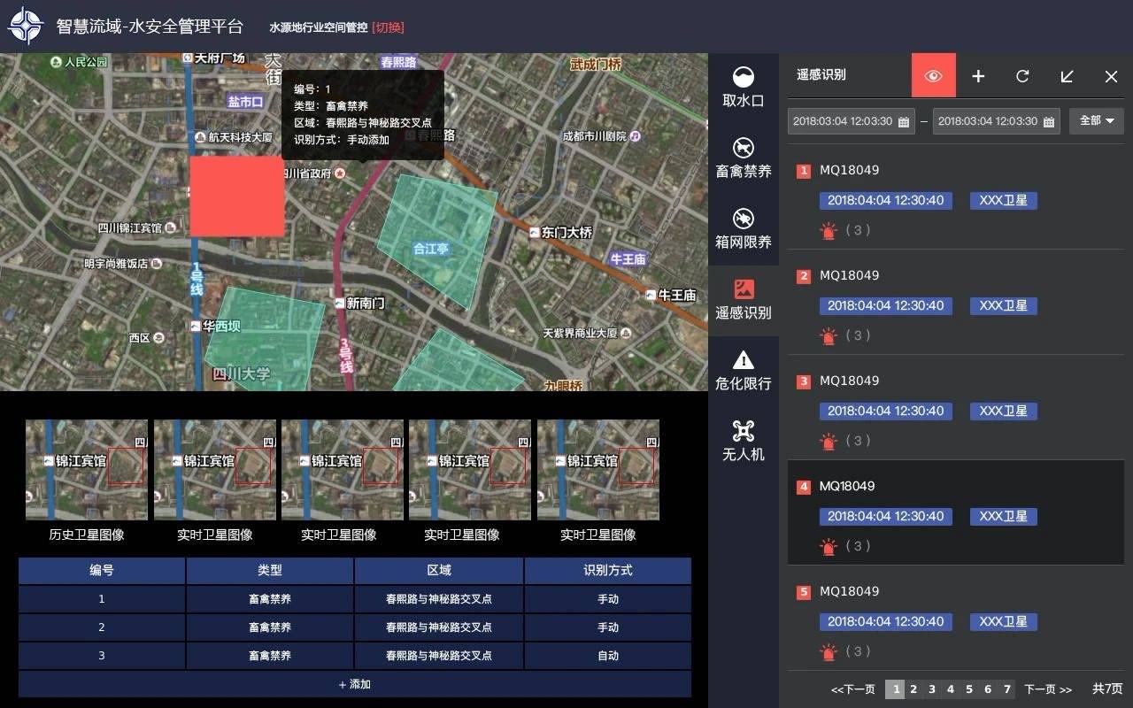Open the start date calendar picker
This screenshot has height=708, width=1133.
click(904, 122)
